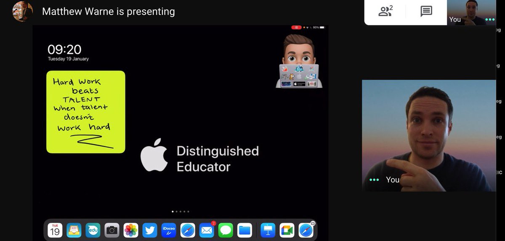Screen dimensions: 505x241
Task: Open Safari next to iDoceo in dock
Action: click(x=188, y=230)
